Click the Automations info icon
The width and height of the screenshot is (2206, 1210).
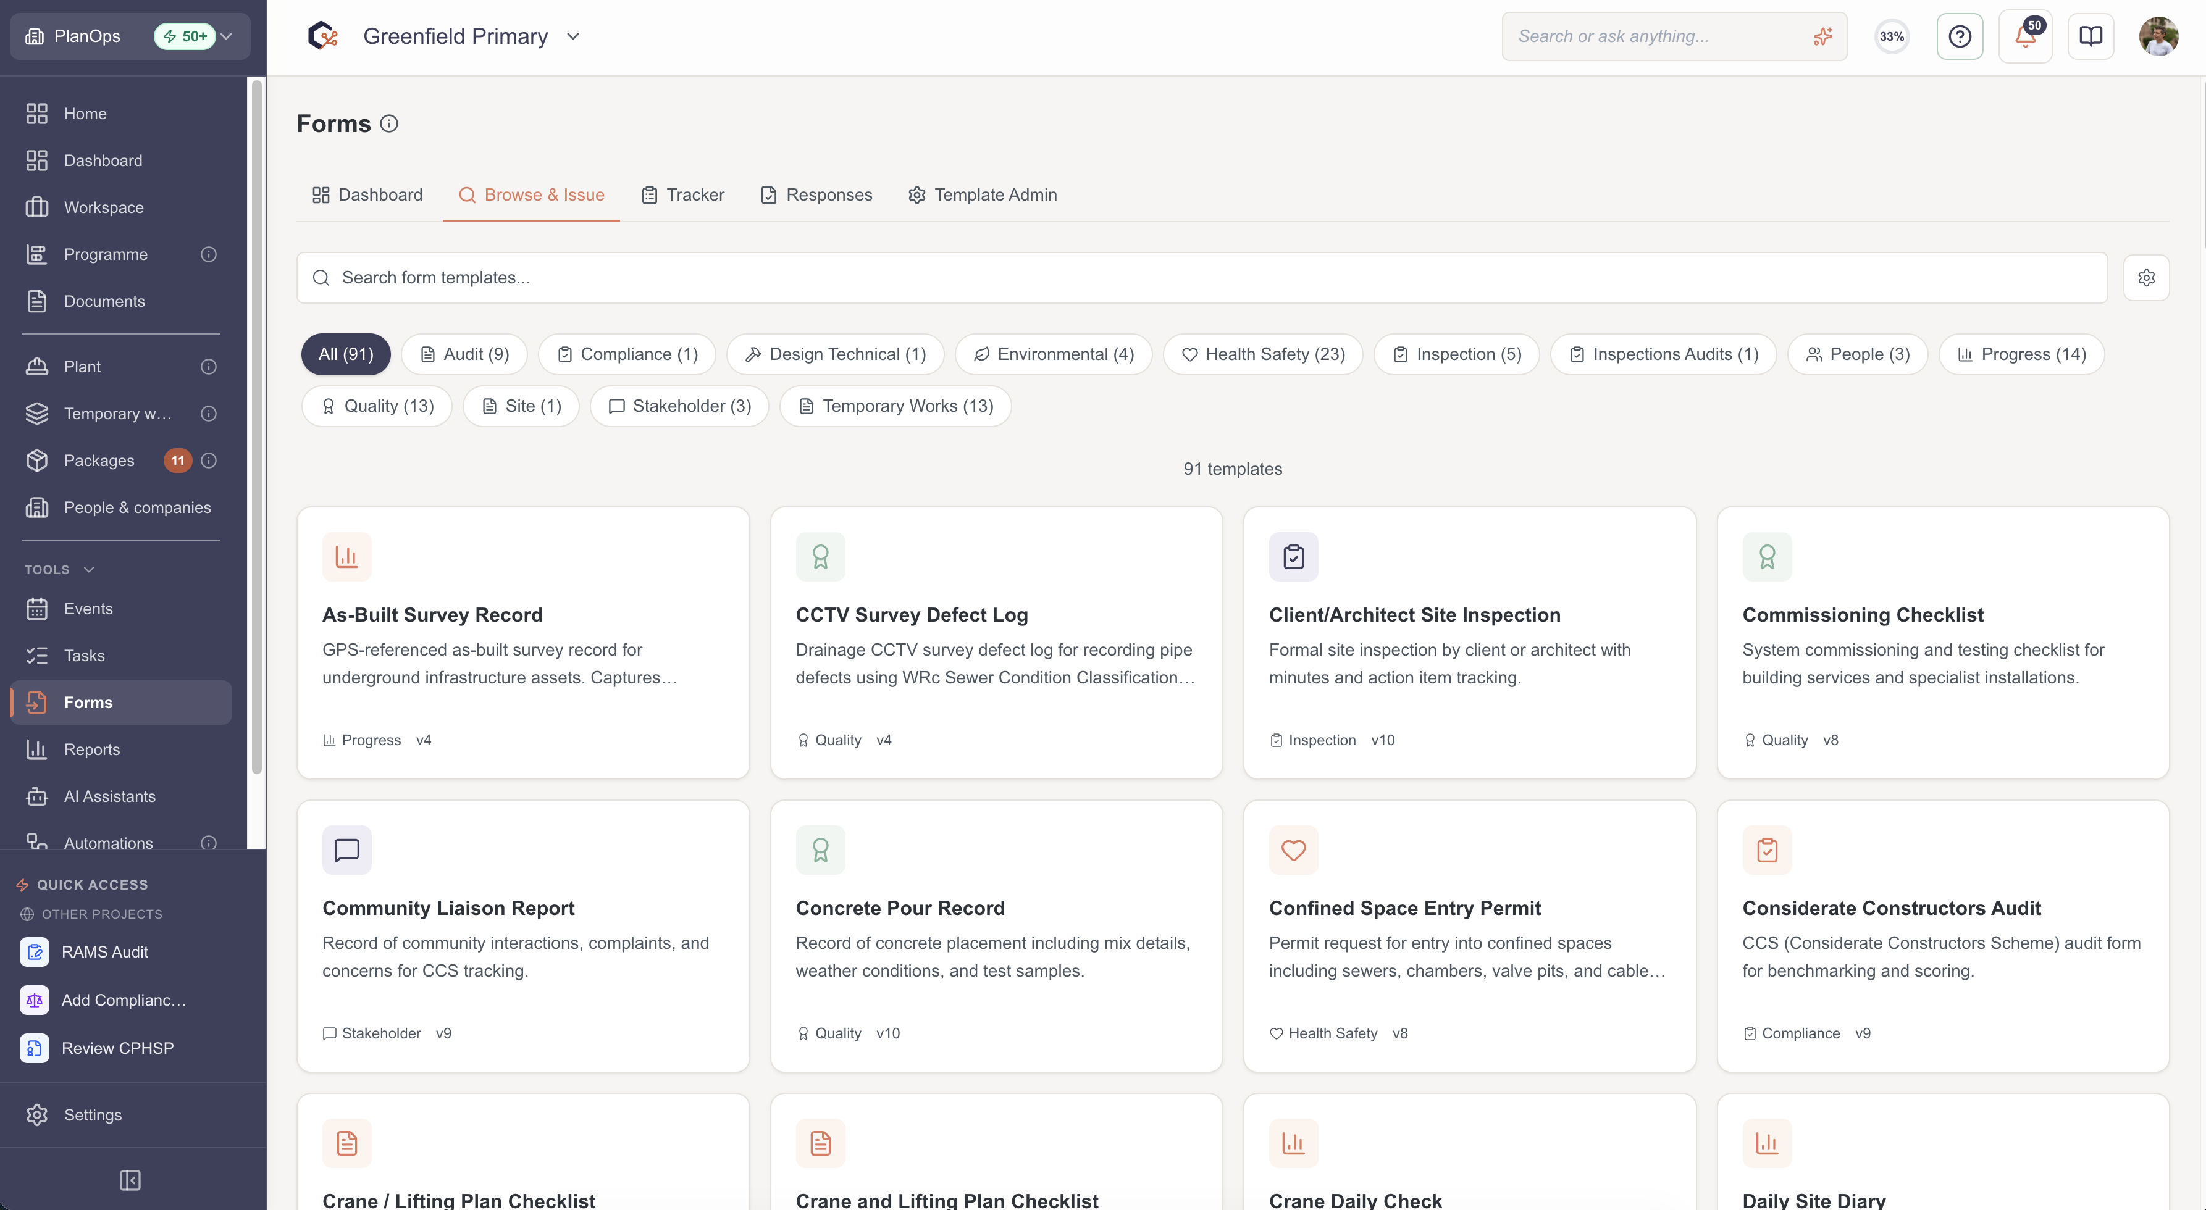click(208, 843)
